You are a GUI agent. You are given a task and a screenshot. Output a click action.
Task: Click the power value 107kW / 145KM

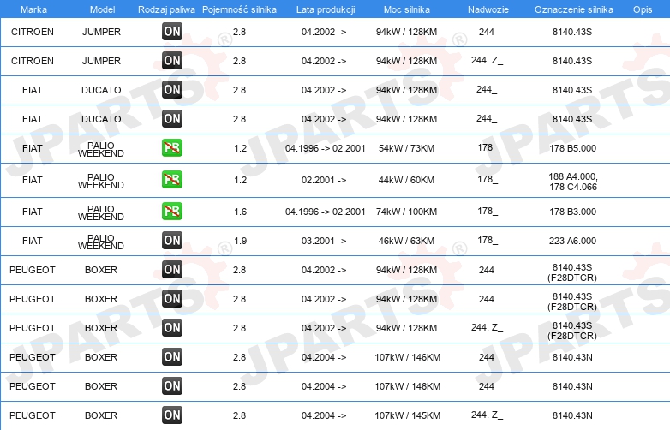pyautogui.click(x=407, y=415)
